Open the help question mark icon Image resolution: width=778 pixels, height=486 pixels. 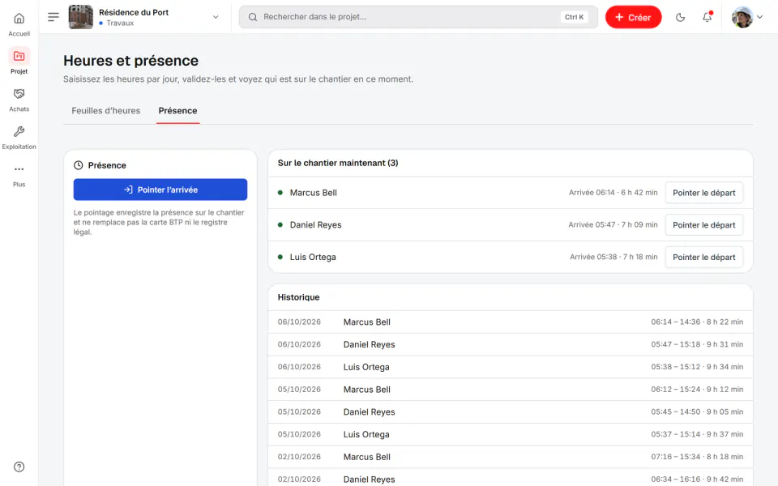click(19, 467)
